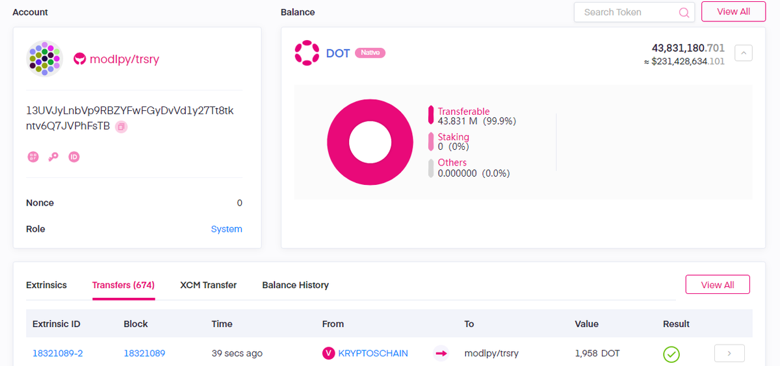780x366 pixels.
Task: Click the Others legend color marker
Action: (x=430, y=167)
